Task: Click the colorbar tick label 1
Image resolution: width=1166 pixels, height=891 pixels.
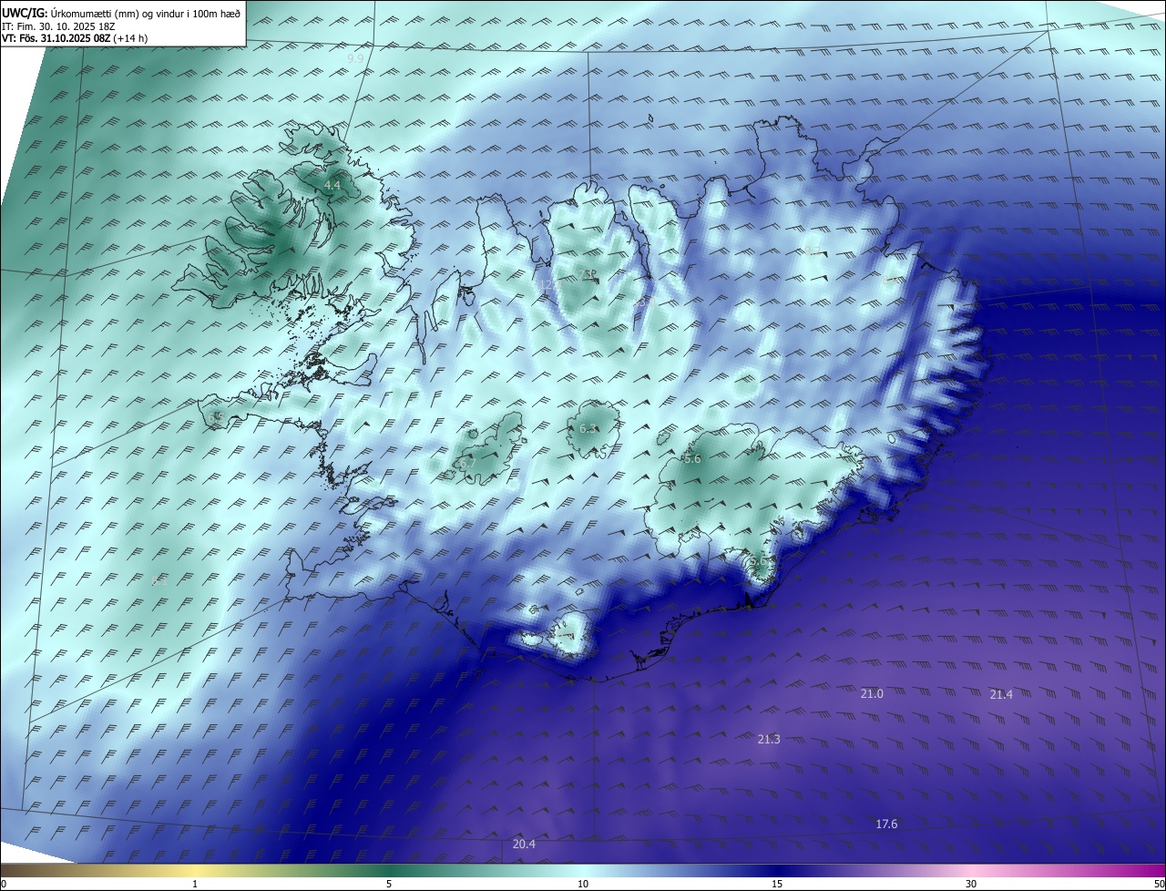Action: [196, 884]
